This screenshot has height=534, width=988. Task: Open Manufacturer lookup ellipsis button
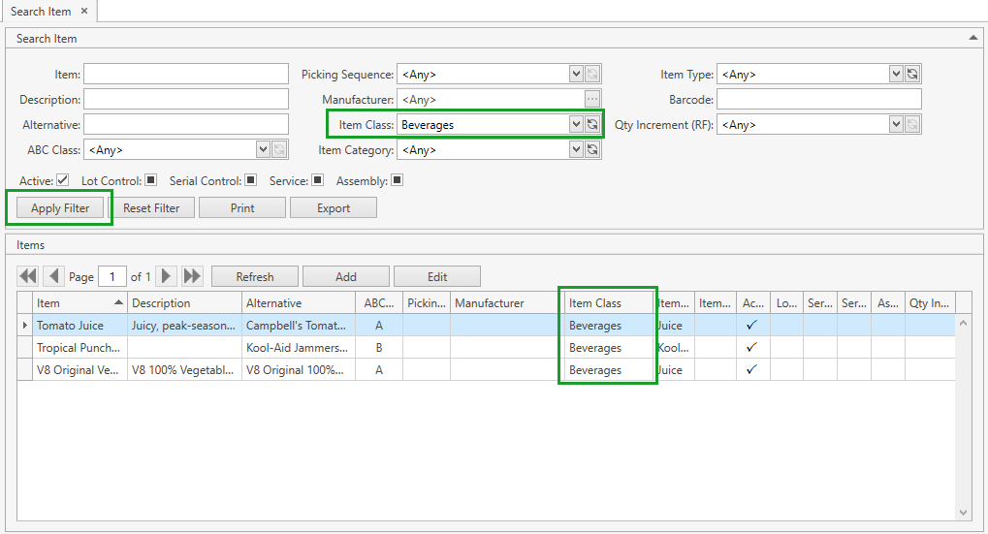click(592, 100)
